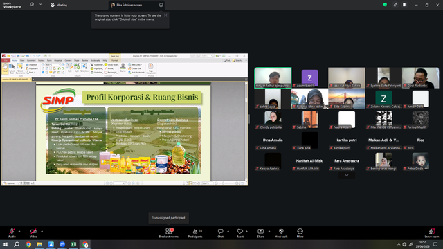Image resolution: width=443 pixels, height=249 pixels.
Task: Open Web Links dropdown in ribbon
Action: [x=135, y=64]
